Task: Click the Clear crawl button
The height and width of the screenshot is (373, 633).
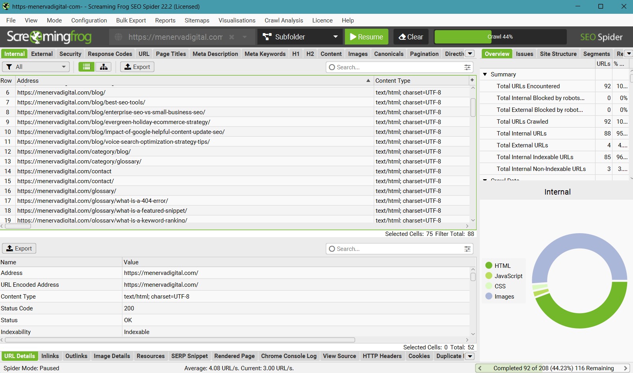Action: [411, 37]
